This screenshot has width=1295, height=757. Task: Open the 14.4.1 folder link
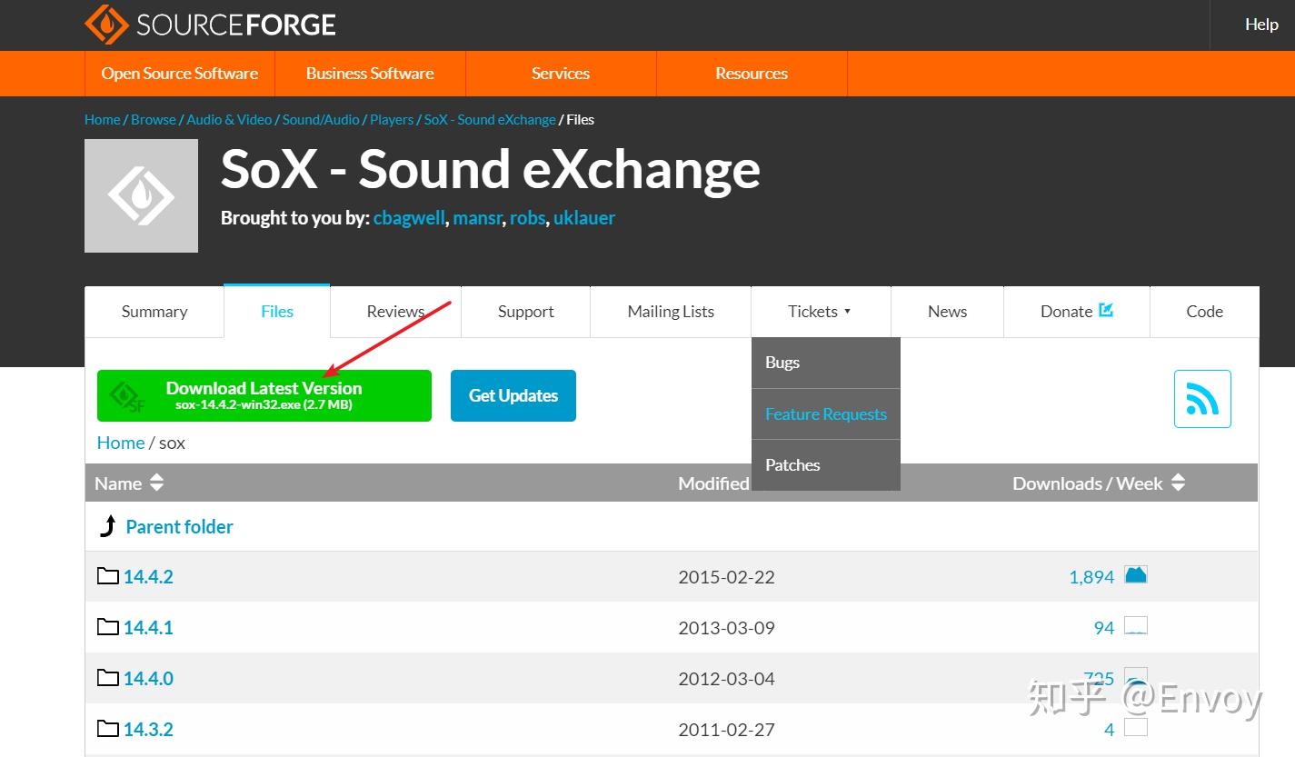[148, 628]
